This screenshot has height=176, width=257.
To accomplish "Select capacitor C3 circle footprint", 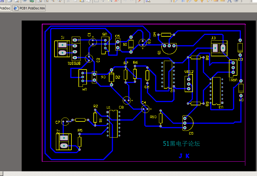I will click(143, 43).
